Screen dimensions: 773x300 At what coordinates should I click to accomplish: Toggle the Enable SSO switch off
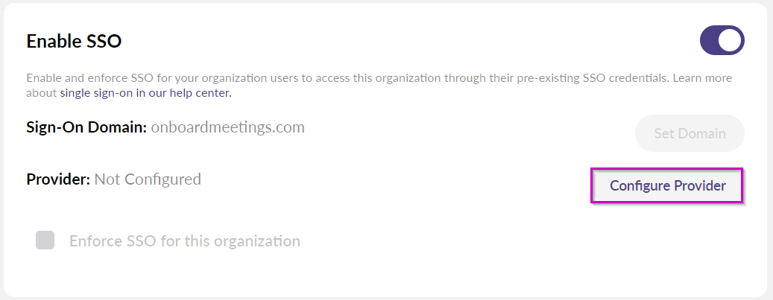pos(722,40)
